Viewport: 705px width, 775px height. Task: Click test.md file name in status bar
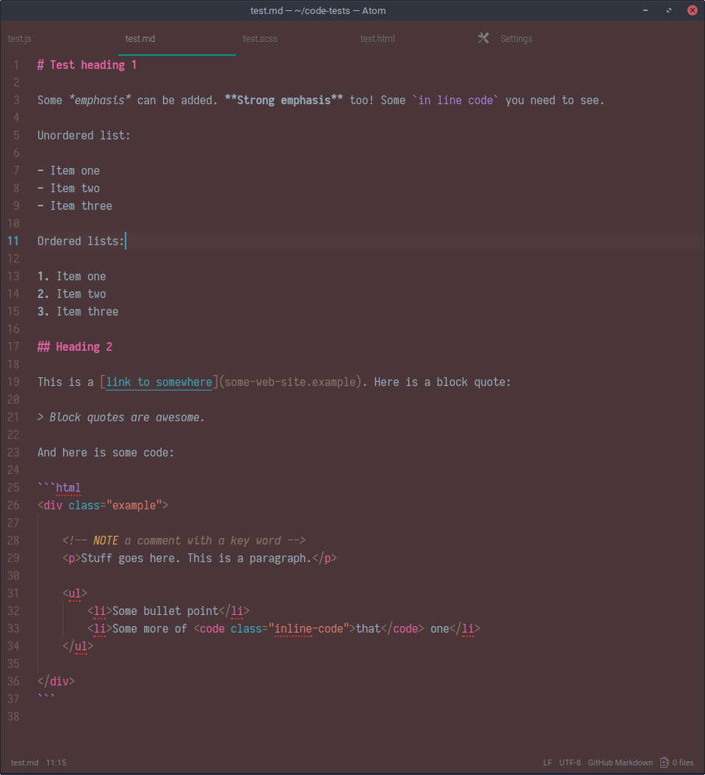pos(24,763)
